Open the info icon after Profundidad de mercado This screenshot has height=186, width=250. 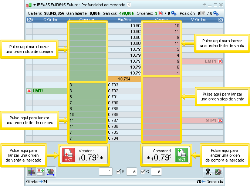coord(129,5)
